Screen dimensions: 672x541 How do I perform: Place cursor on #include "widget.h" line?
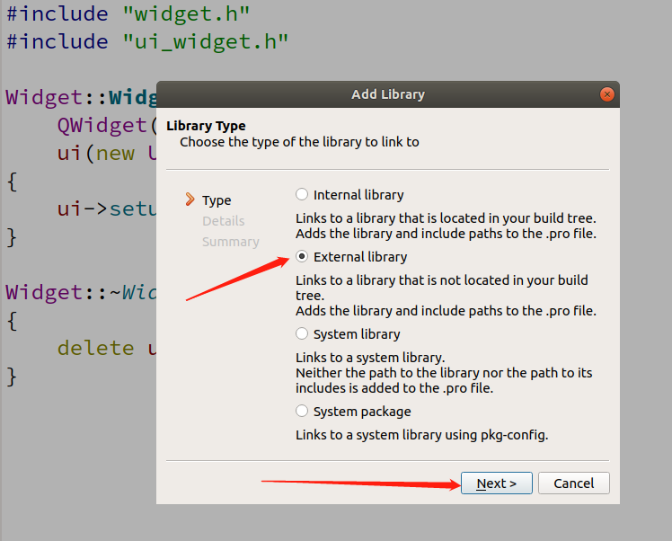tap(128, 13)
